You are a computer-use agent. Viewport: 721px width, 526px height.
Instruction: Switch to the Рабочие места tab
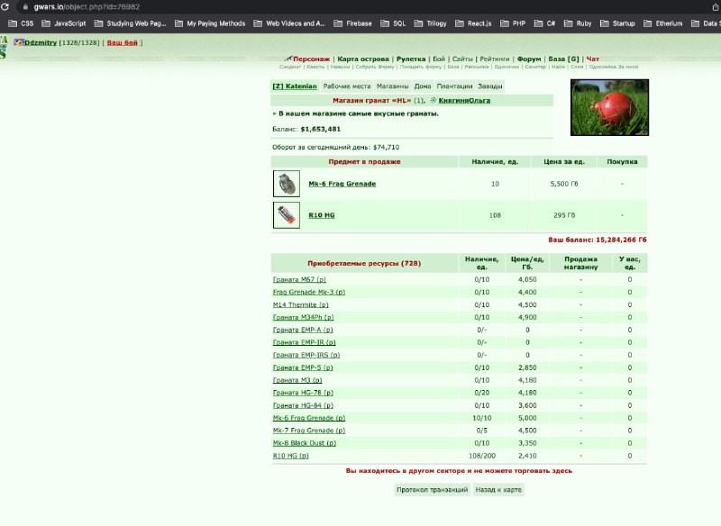click(x=347, y=86)
